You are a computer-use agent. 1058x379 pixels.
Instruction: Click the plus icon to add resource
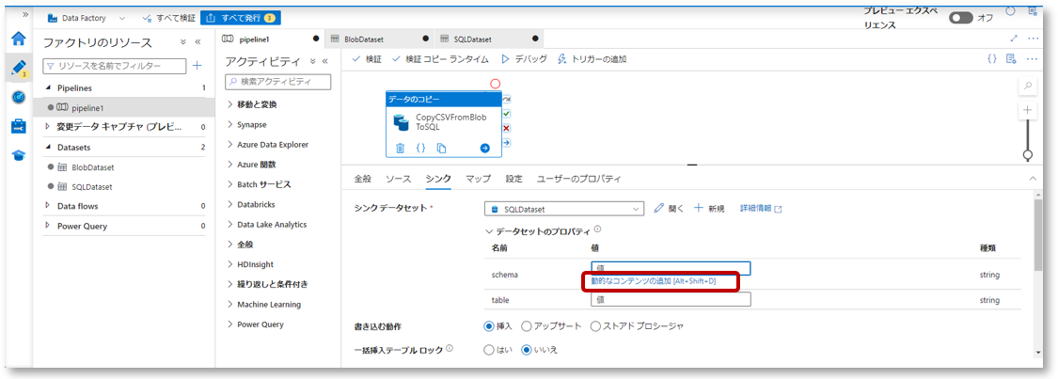click(197, 66)
